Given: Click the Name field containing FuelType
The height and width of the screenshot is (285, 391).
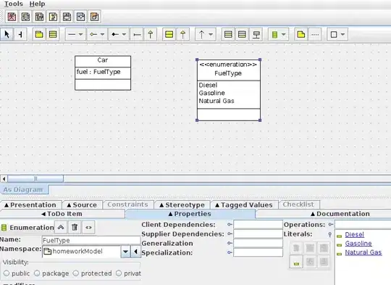Looking at the screenshot, I should tap(91, 240).
